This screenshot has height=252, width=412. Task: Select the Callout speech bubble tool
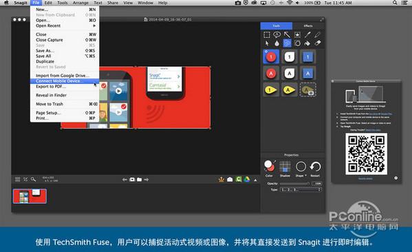277,34
